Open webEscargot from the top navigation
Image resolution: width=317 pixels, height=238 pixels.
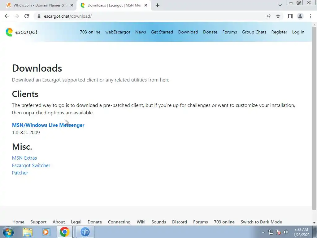(118, 32)
